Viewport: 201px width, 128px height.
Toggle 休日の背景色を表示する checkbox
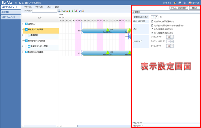[x=152, y=29]
